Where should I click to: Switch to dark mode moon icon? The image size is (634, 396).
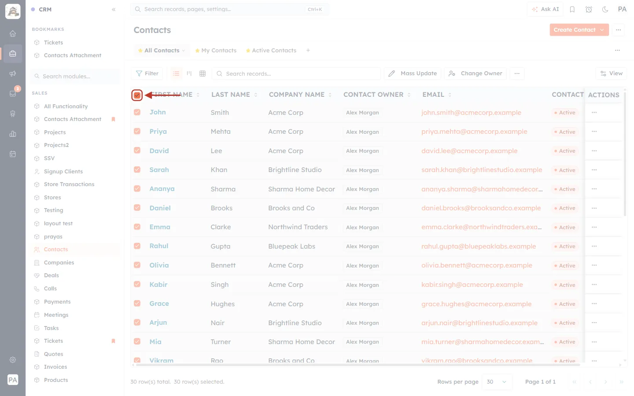[x=605, y=9]
